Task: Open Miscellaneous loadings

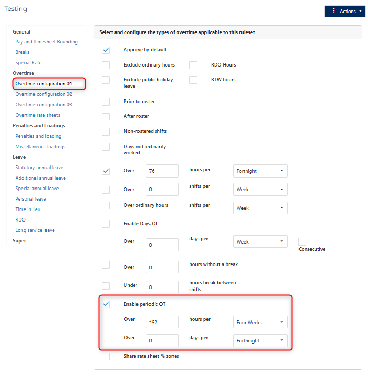Action: (x=40, y=147)
